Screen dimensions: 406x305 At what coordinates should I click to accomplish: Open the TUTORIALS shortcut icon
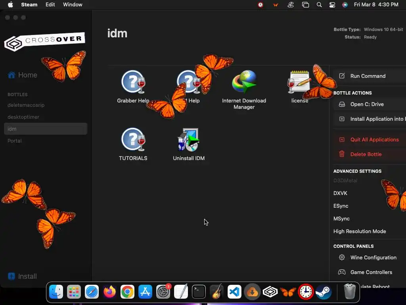(133, 139)
